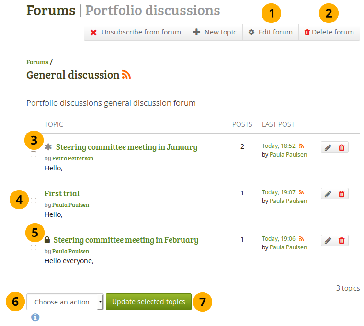Click the RSS feed icon beside General discussion
Image resolution: width=364 pixels, height=326 pixels.
click(126, 75)
